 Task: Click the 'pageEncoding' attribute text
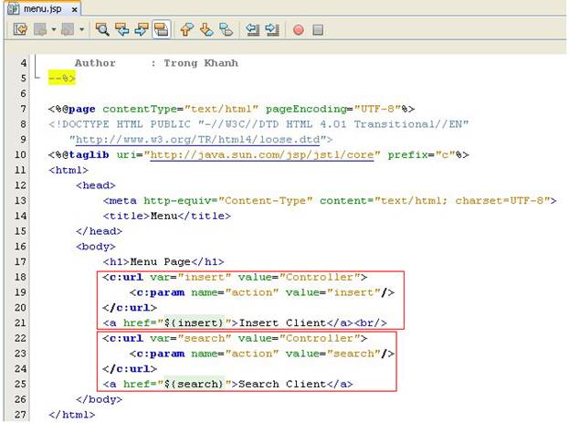click(x=306, y=109)
